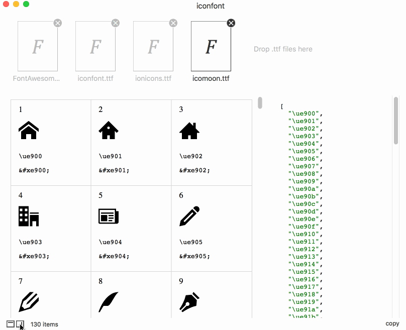Choose the newspaper icon in cell 5
Viewport: 406px width, 330px height.
coord(109,216)
